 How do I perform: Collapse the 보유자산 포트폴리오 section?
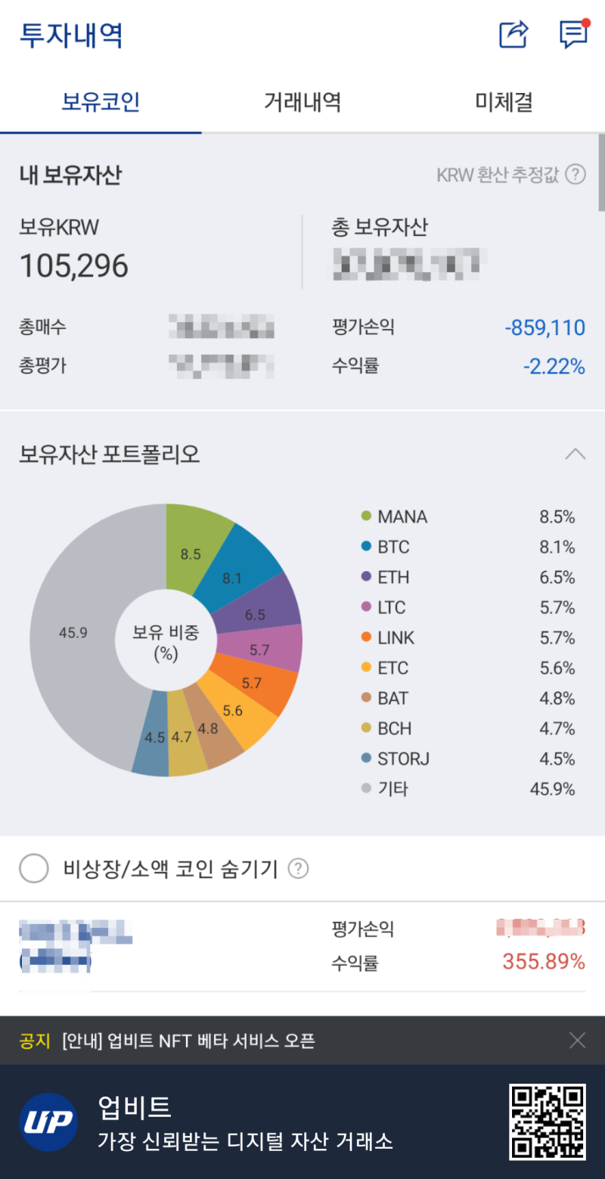pos(576,455)
